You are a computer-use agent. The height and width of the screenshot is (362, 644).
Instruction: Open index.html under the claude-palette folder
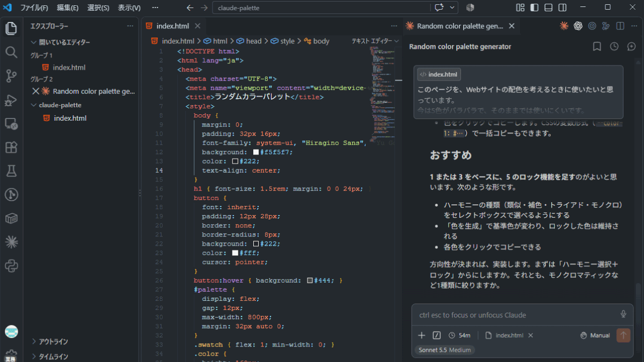tap(70, 118)
